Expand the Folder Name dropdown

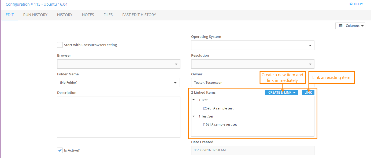click(118, 83)
